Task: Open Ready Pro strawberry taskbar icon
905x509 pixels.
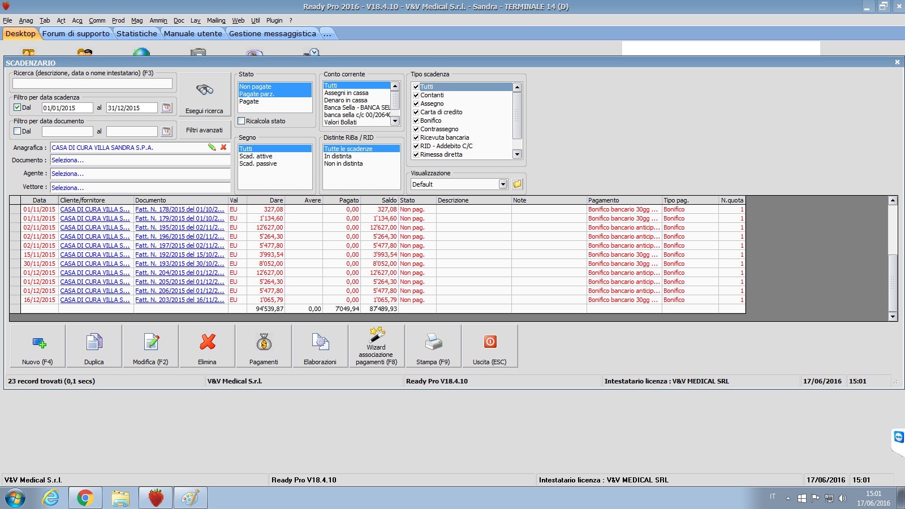Action: [156, 498]
